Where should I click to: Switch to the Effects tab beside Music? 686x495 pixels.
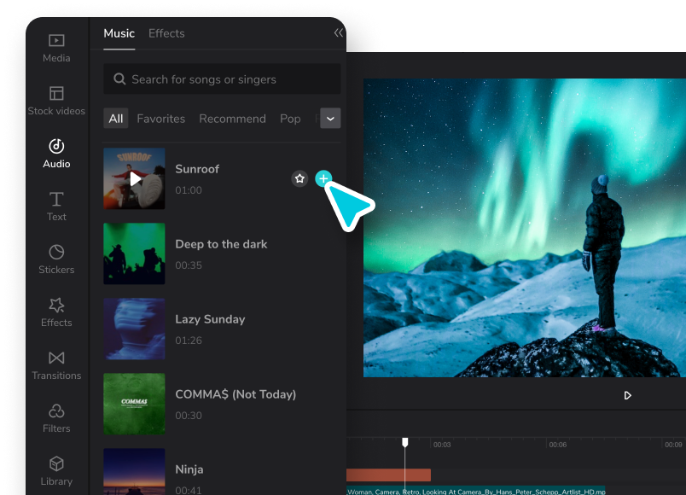pos(166,33)
